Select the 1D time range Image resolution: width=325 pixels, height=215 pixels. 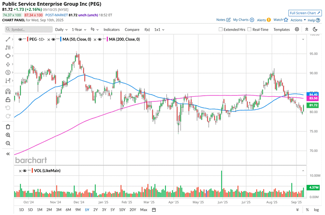click(x=21, y=210)
